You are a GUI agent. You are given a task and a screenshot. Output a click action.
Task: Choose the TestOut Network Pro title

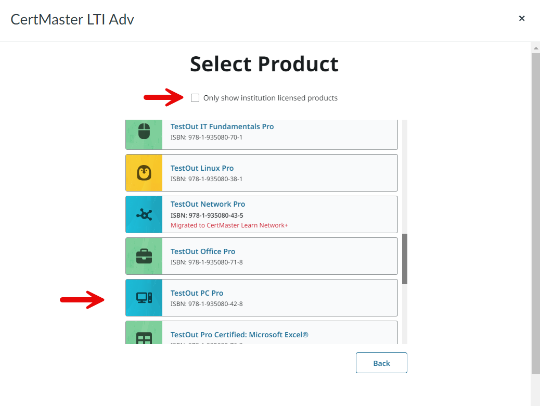[x=208, y=204]
